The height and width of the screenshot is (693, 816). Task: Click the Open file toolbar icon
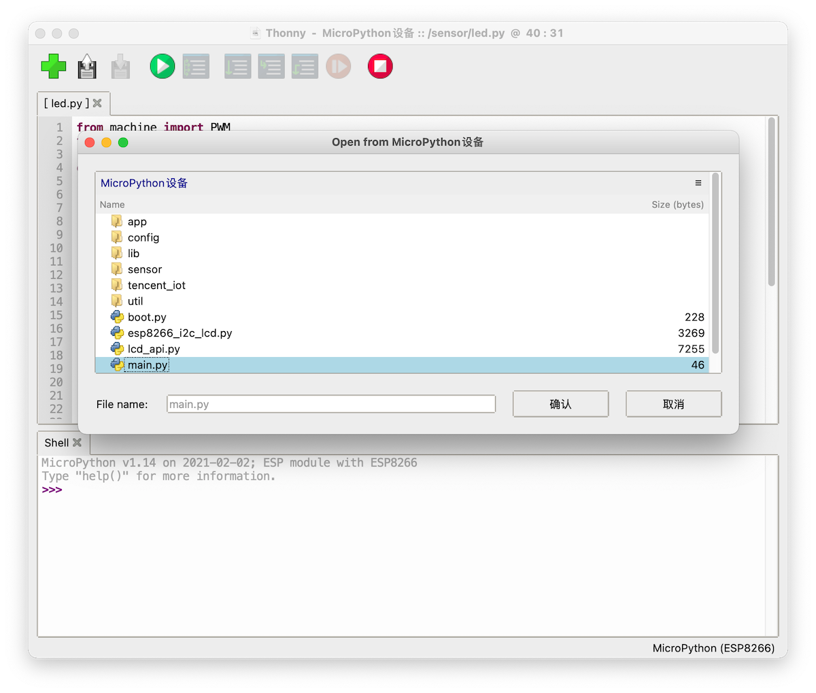point(87,67)
